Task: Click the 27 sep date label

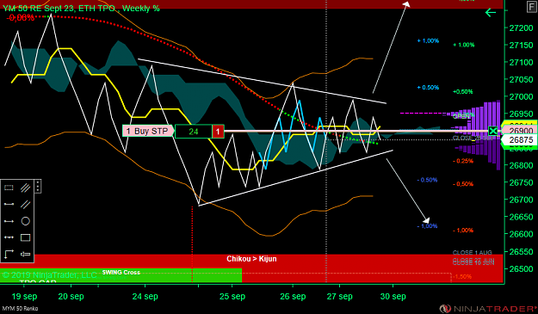Action: [339, 296]
